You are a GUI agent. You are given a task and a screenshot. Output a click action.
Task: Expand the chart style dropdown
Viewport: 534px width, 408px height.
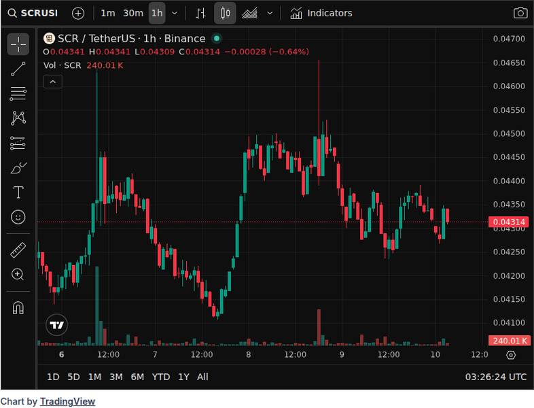(x=270, y=14)
